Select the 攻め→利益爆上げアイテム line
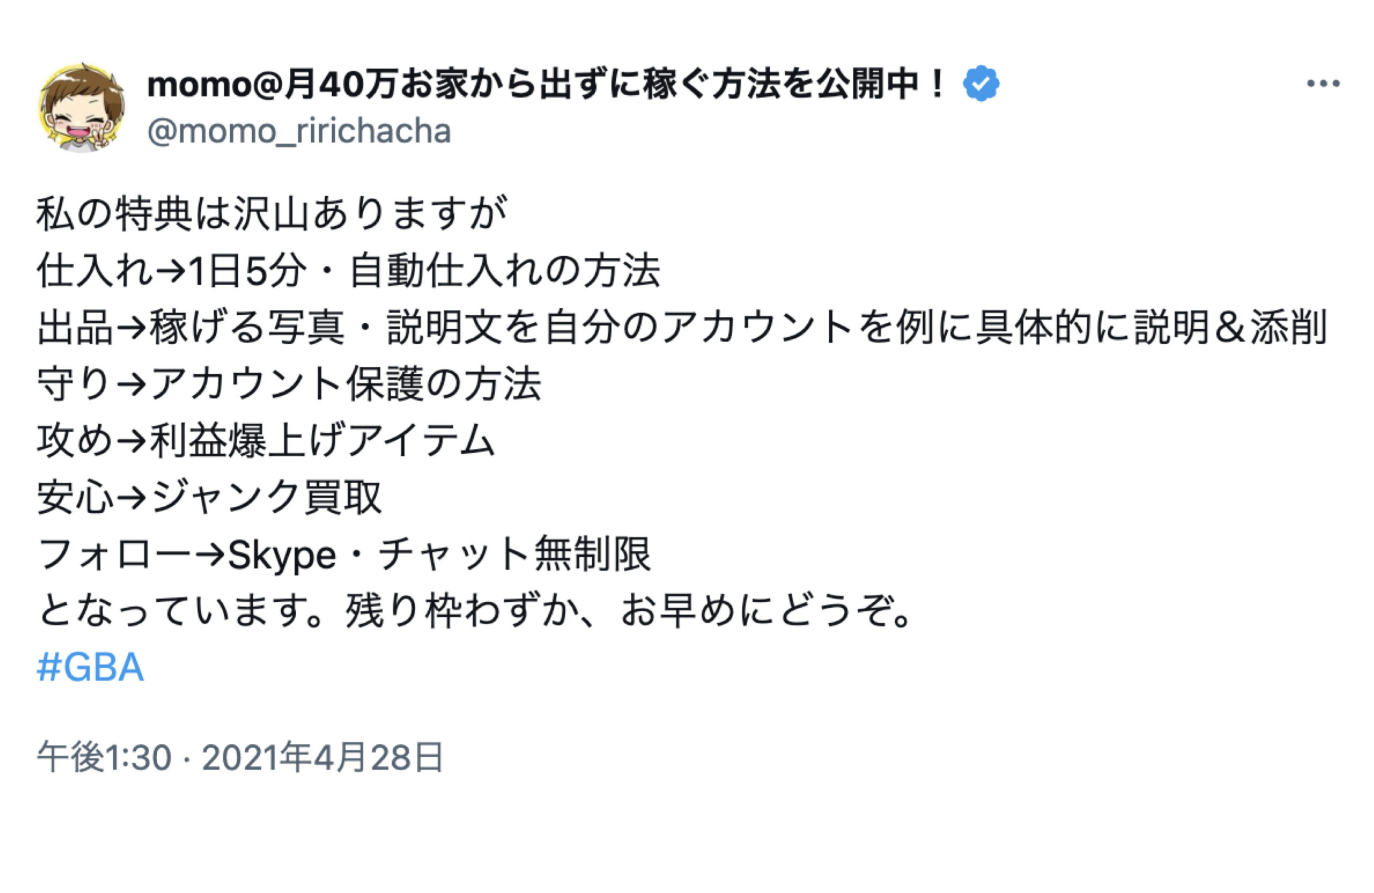The height and width of the screenshot is (893, 1374). [x=266, y=441]
